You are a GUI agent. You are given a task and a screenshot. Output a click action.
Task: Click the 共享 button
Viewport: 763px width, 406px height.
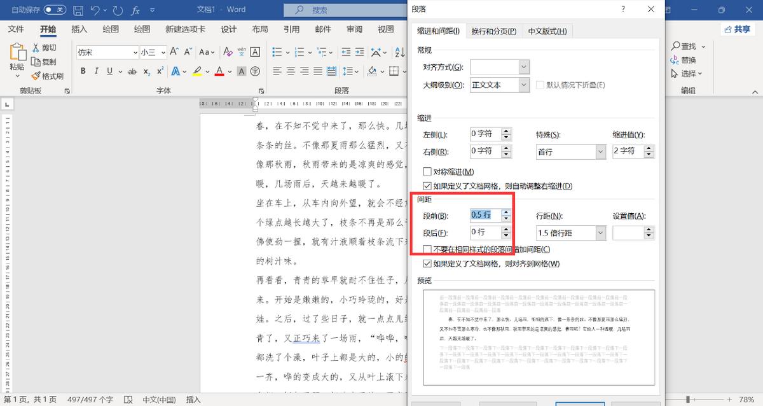[736, 29]
